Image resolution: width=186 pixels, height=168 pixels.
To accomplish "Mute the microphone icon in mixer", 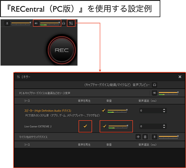I will [155, 137].
